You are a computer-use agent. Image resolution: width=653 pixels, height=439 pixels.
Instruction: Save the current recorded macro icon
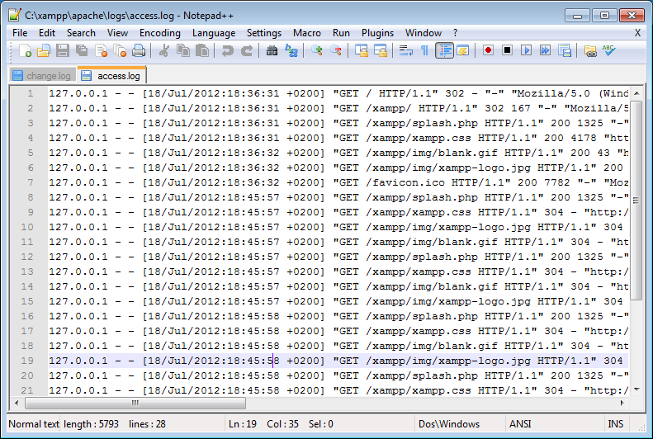click(565, 51)
